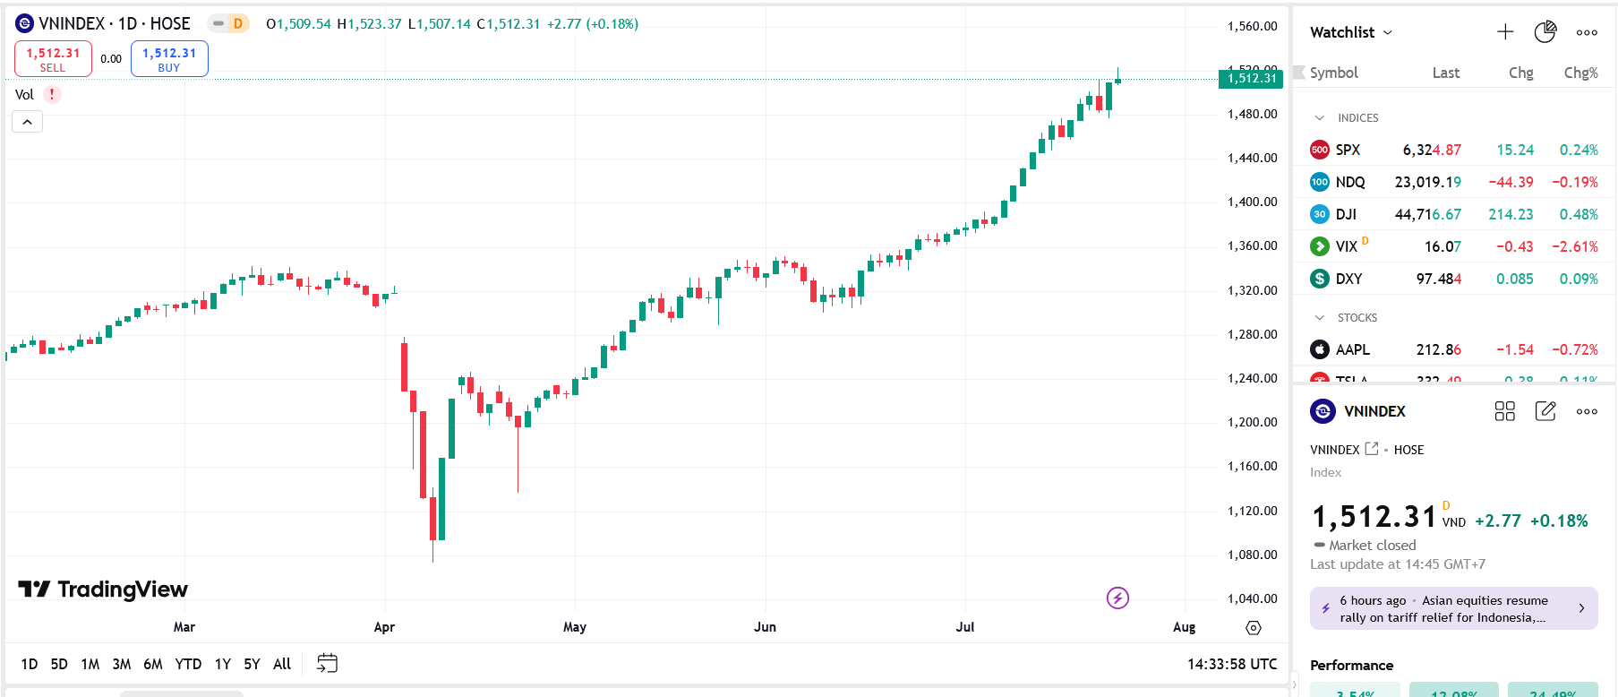Click the edit note icon beside VNINDEX
This screenshot has height=697, width=1618.
[1545, 411]
